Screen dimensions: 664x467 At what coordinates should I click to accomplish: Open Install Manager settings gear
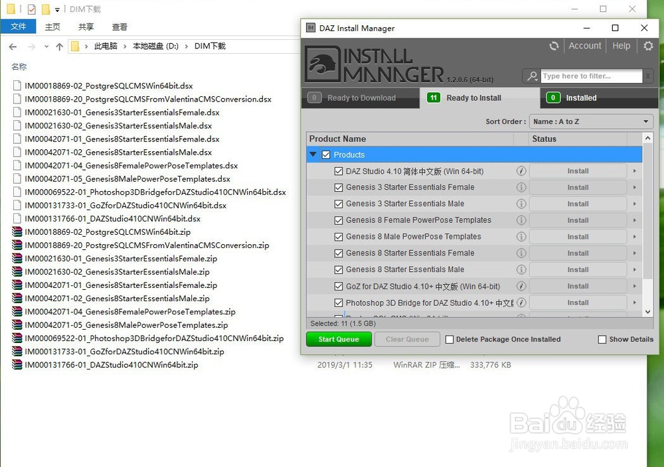point(648,46)
